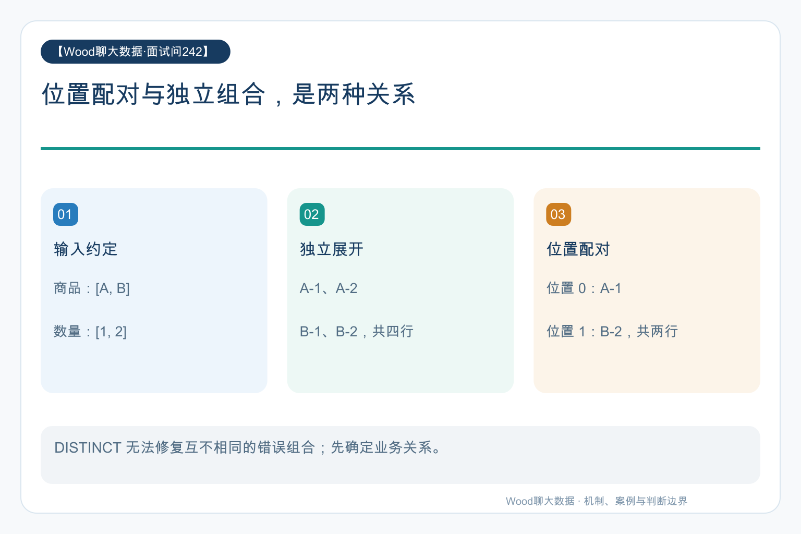Screen dimensions: 801x534
Task: Click the 【Wood聊大数据·面试问242】 tag badge
Action: [136, 52]
